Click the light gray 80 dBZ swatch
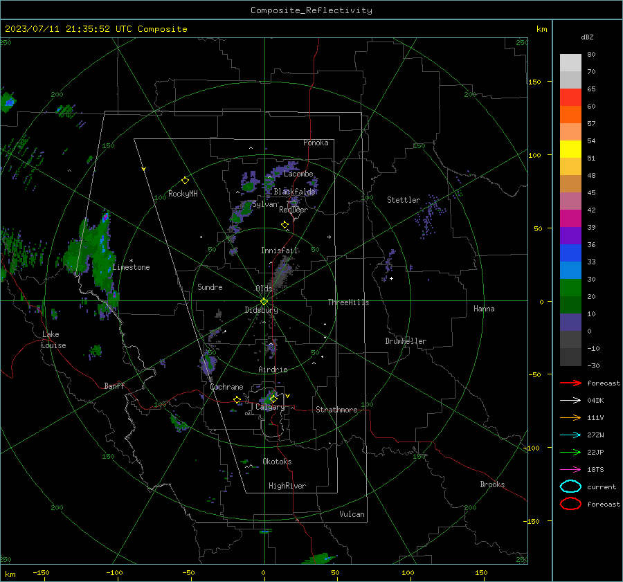Viewport: 623px width, 582px height. click(570, 62)
